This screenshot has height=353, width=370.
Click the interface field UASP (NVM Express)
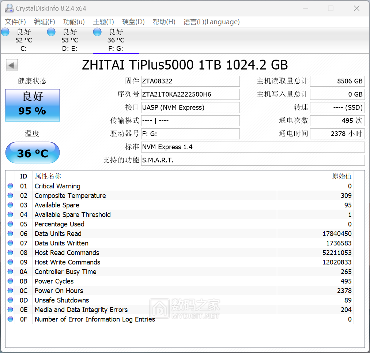point(190,108)
